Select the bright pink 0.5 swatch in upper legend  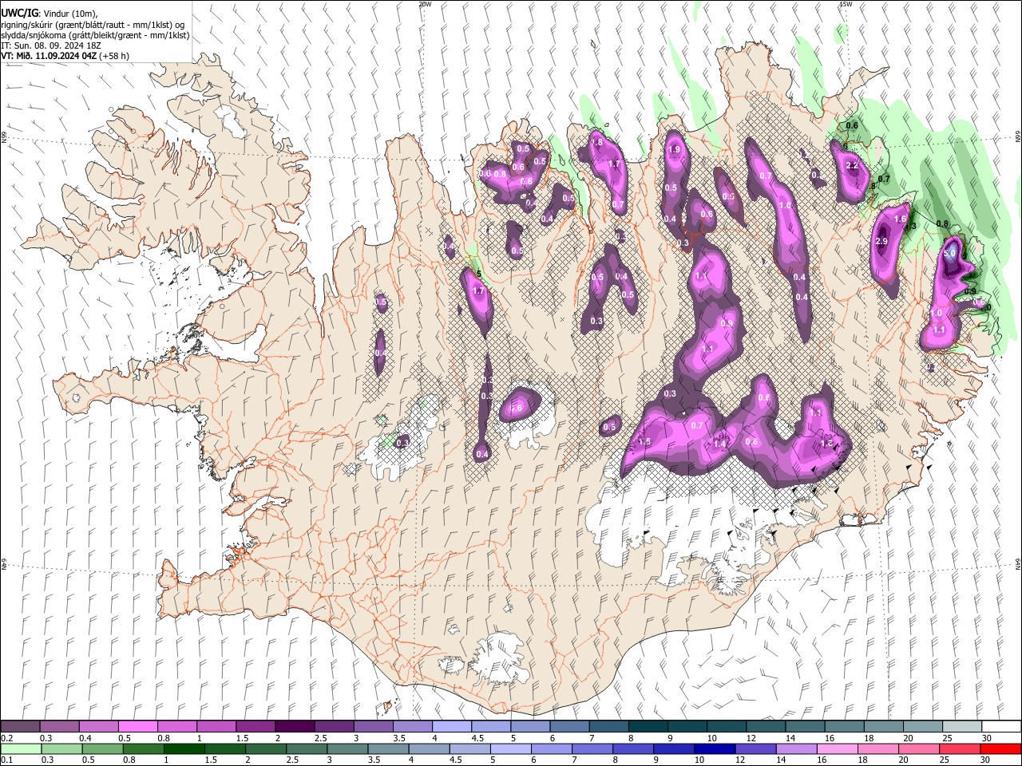pyautogui.click(x=137, y=727)
